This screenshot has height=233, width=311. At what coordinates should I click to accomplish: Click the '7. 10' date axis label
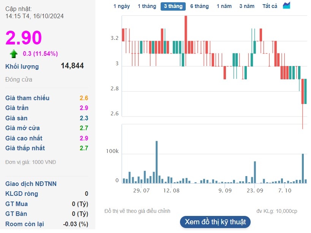285,190
